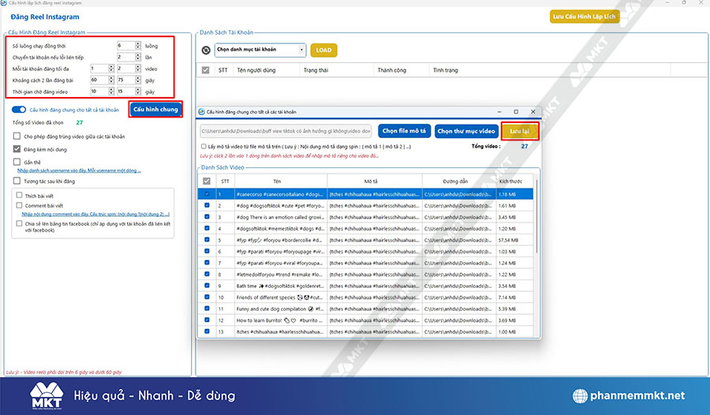Viewport: 710px width, 415px height.
Task: Click stepper of wait time field showing 10
Action: (111, 91)
